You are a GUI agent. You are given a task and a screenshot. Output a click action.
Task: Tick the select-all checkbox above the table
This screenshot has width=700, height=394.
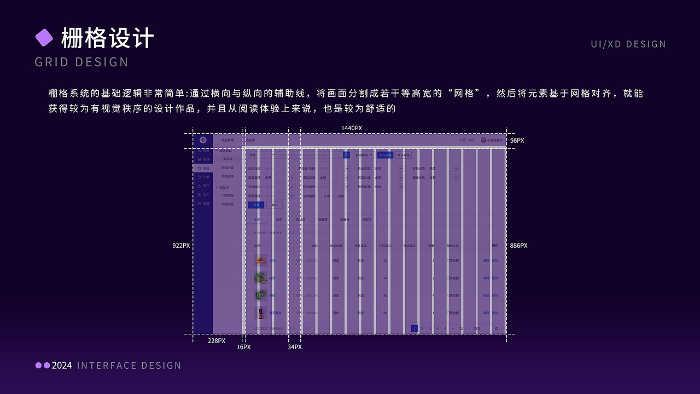pos(250,233)
